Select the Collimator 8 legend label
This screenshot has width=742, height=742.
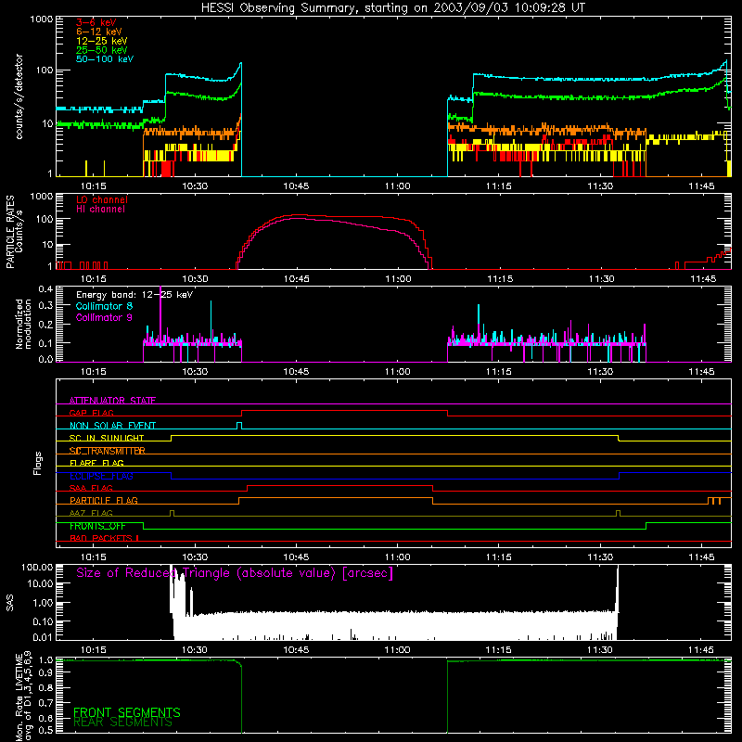click(x=104, y=306)
